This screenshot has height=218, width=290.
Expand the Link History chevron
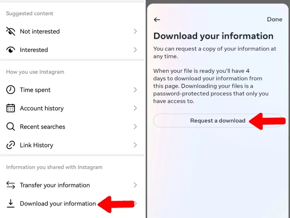(x=135, y=145)
